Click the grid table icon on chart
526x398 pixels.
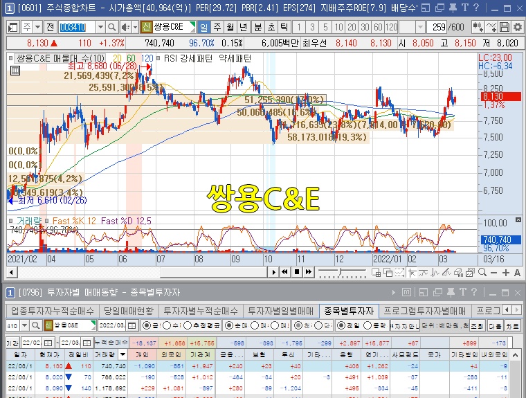pos(15,71)
